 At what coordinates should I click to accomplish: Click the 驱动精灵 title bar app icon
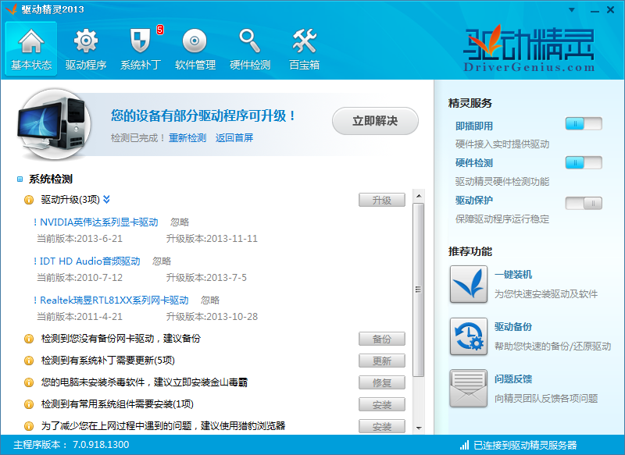coord(11,9)
